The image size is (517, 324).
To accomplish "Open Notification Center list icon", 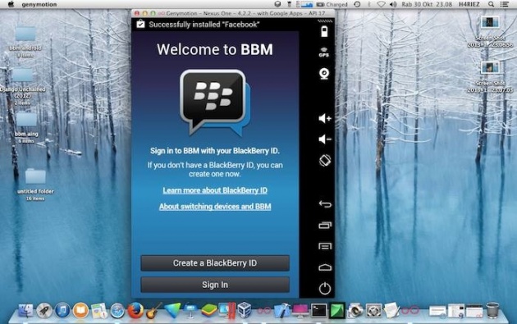I will (505, 4).
